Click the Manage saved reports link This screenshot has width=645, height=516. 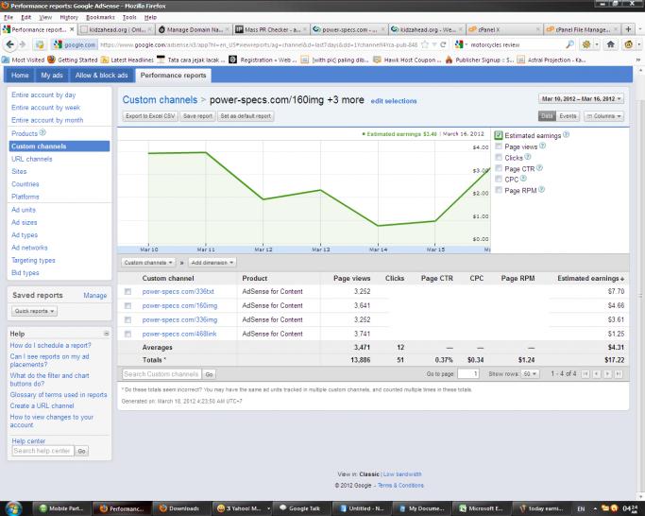click(95, 296)
